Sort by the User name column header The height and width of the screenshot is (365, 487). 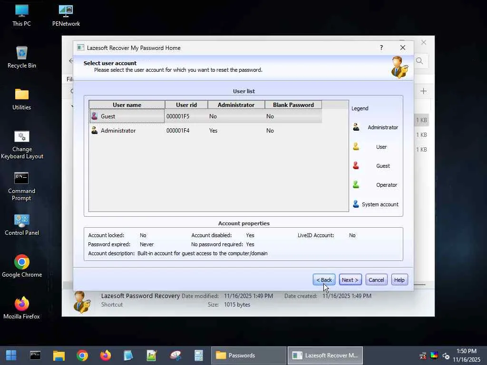tap(127, 105)
